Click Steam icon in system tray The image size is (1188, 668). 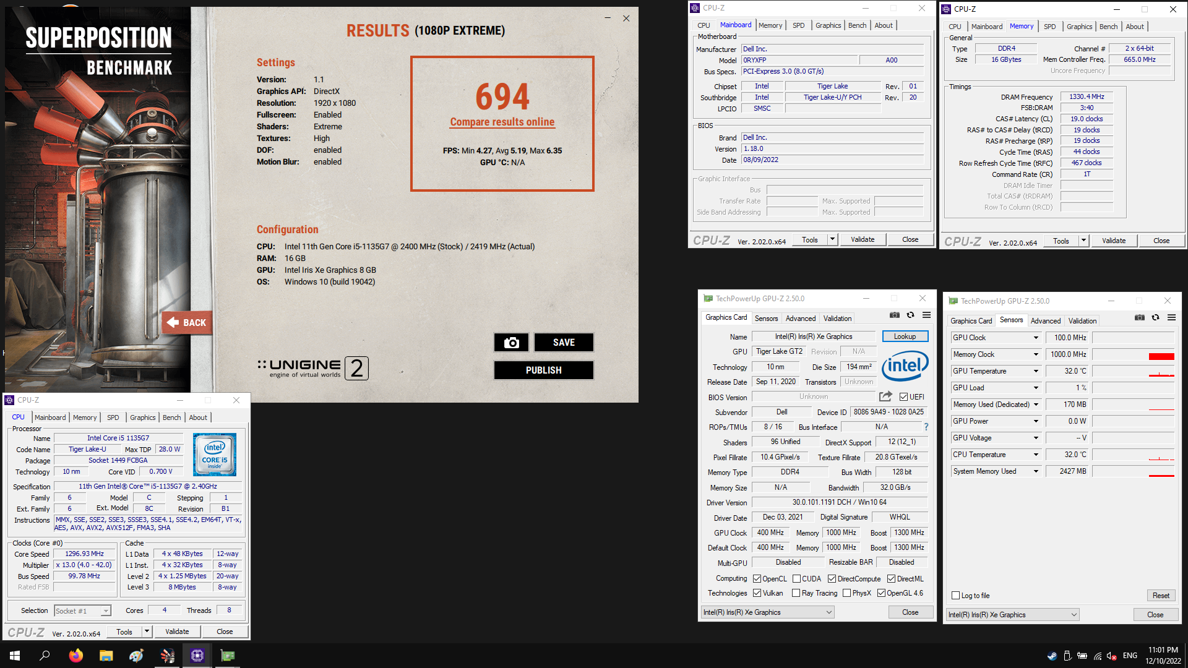click(1052, 656)
